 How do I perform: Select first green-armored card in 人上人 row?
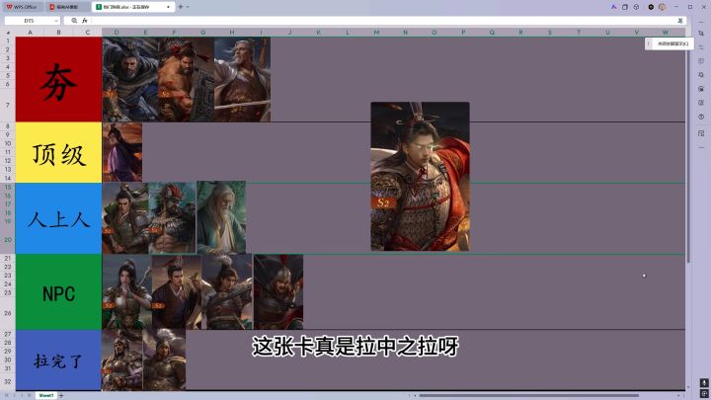coord(125,217)
